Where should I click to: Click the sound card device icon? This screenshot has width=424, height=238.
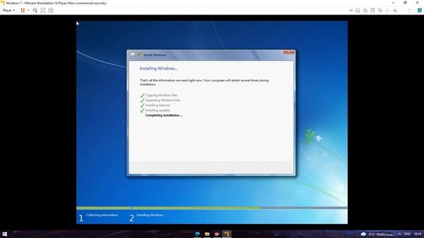tap(395, 11)
